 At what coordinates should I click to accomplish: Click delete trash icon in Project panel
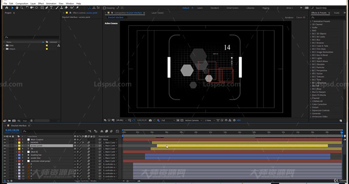pyautogui.click(x=31, y=121)
